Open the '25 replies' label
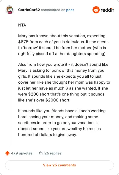 click(53, 153)
